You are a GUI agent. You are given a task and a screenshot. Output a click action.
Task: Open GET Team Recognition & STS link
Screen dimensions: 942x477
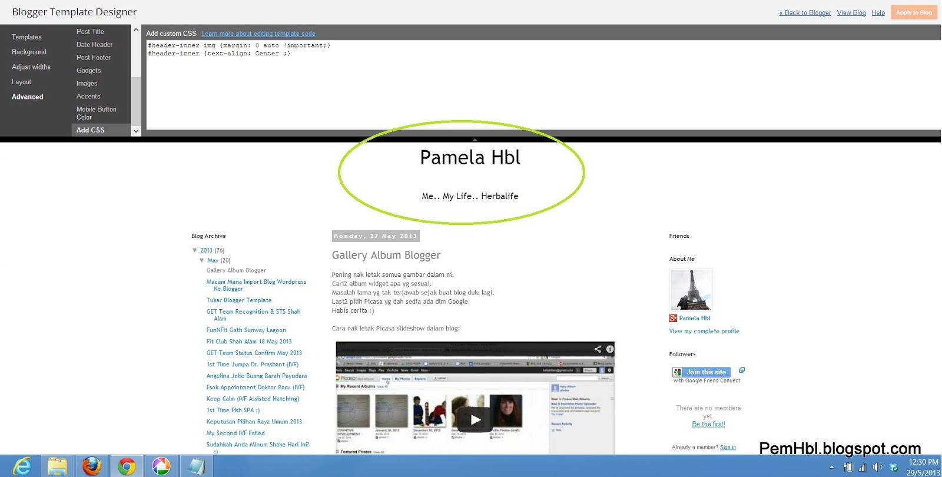(253, 315)
